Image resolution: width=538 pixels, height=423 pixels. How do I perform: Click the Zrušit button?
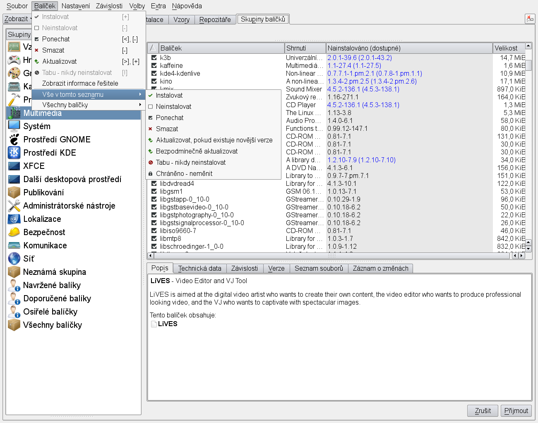pyautogui.click(x=483, y=411)
